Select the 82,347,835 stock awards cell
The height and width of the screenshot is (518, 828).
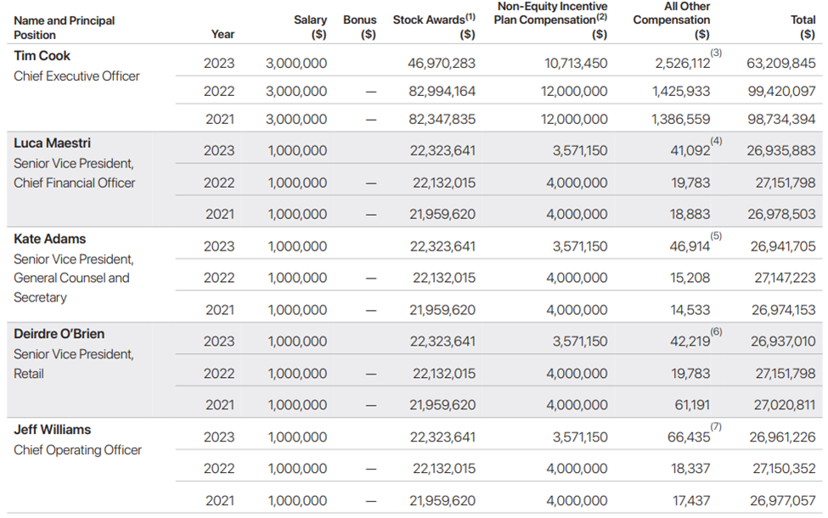tap(442, 120)
